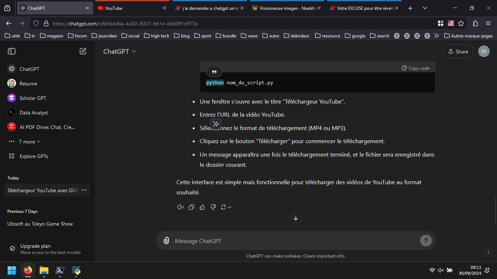497x279 pixels.
Task: Open the ChatGPT model selector dropdown
Action: coord(119,52)
